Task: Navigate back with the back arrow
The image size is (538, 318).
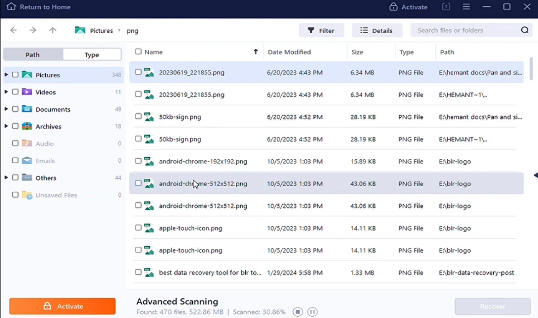Action: point(13,30)
